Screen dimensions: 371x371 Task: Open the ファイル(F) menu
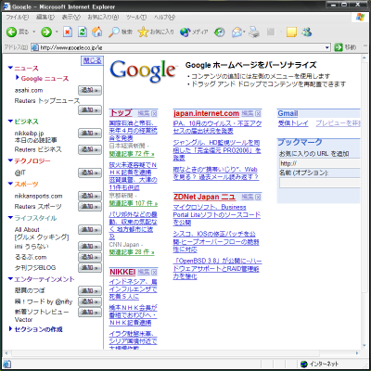(18, 17)
